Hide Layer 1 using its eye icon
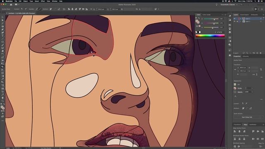The image size is (265, 149). click(x=234, y=22)
